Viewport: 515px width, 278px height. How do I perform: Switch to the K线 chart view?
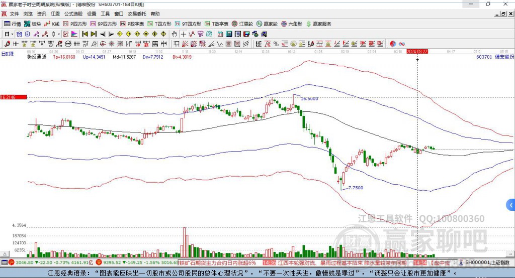(52, 24)
